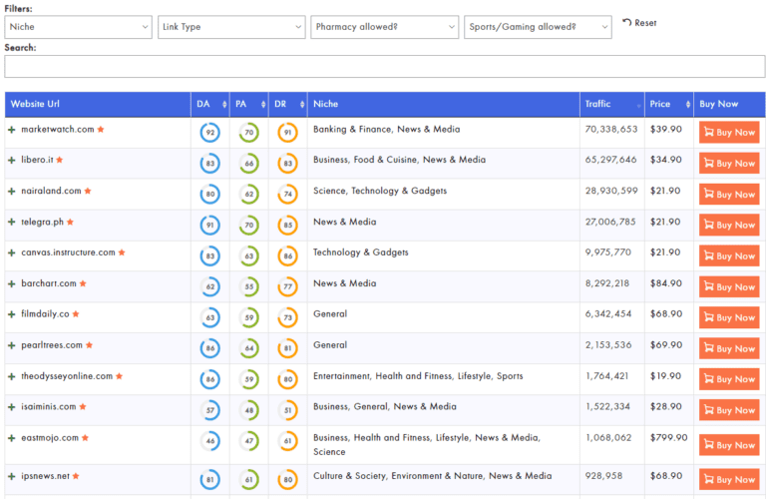Expand theodysseyonline.com row with plus icon
This screenshot has width=766, height=499.
(x=12, y=376)
